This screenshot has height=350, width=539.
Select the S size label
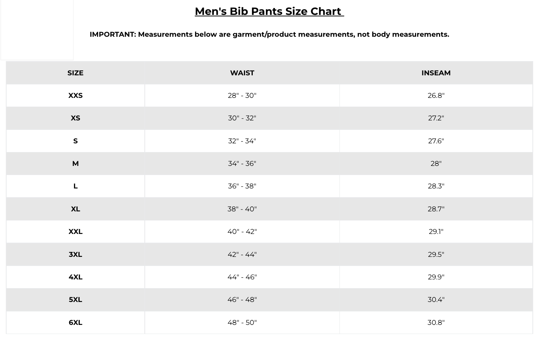[75, 141]
